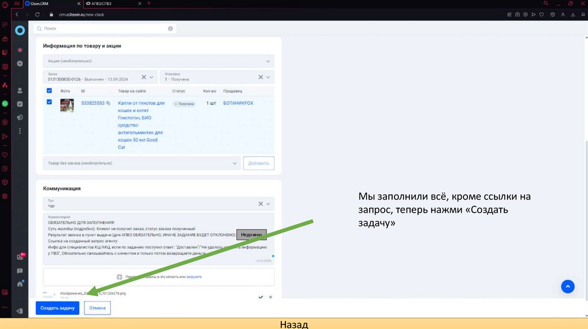Click the Получена status badge
588x329 pixels.
pyautogui.click(x=184, y=104)
